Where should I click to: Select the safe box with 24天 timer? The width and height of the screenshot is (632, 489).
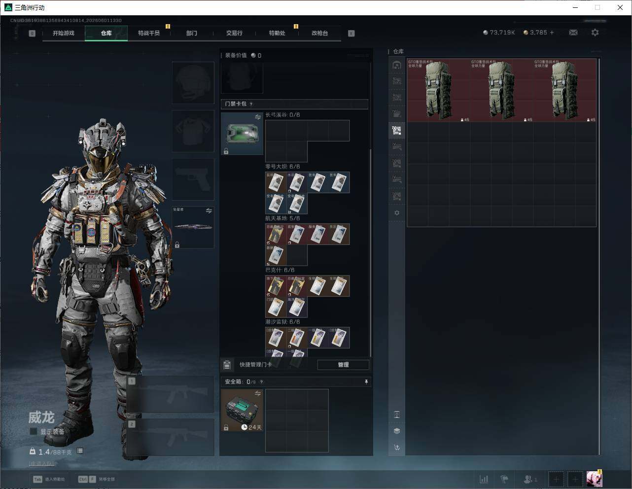click(x=242, y=410)
